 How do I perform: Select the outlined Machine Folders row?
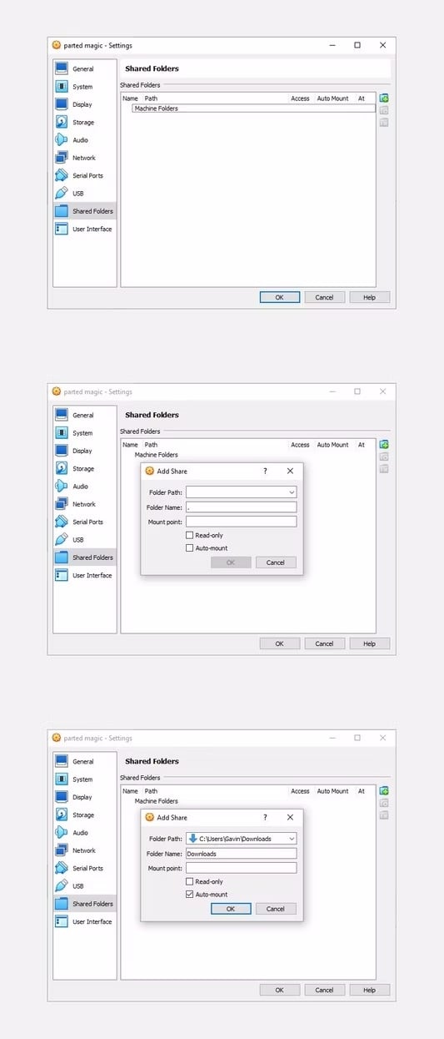254,108
